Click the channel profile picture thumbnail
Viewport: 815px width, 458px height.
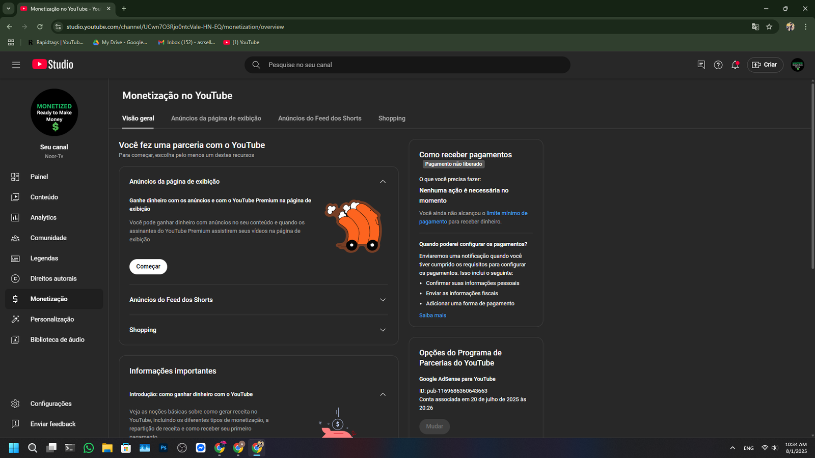pyautogui.click(x=54, y=112)
